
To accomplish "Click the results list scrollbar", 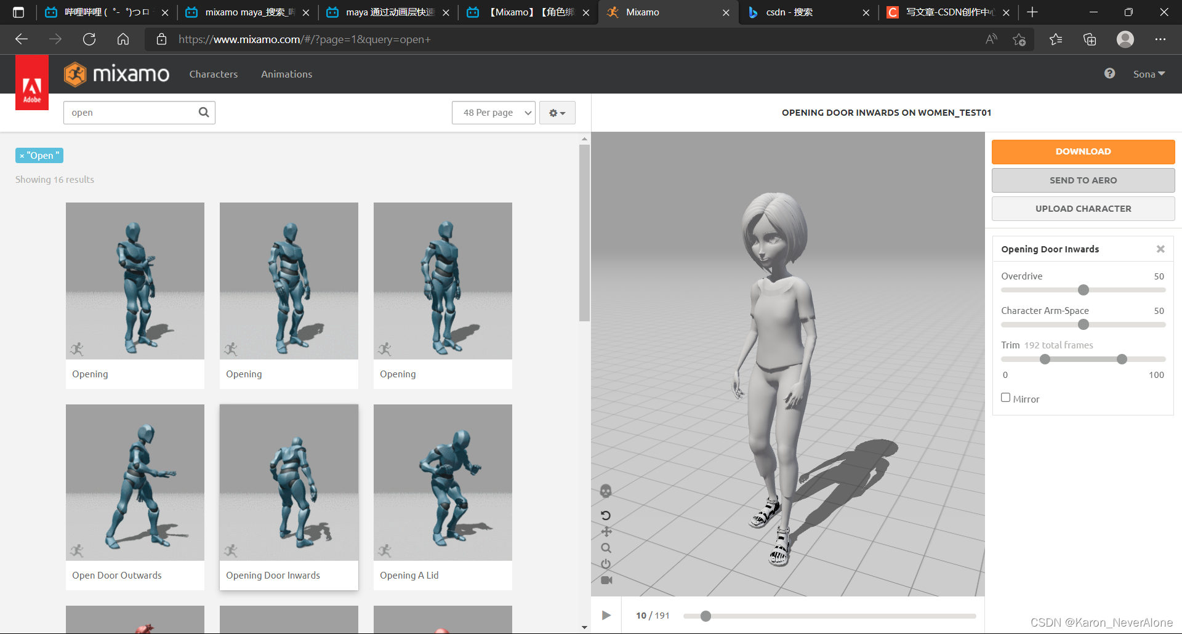I will (x=584, y=233).
